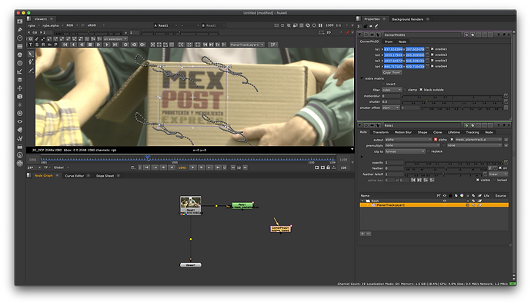Image resolution: width=531 pixels, height=305 pixels.
Task: Open the shutter offset start dropdown
Action: pos(391,108)
